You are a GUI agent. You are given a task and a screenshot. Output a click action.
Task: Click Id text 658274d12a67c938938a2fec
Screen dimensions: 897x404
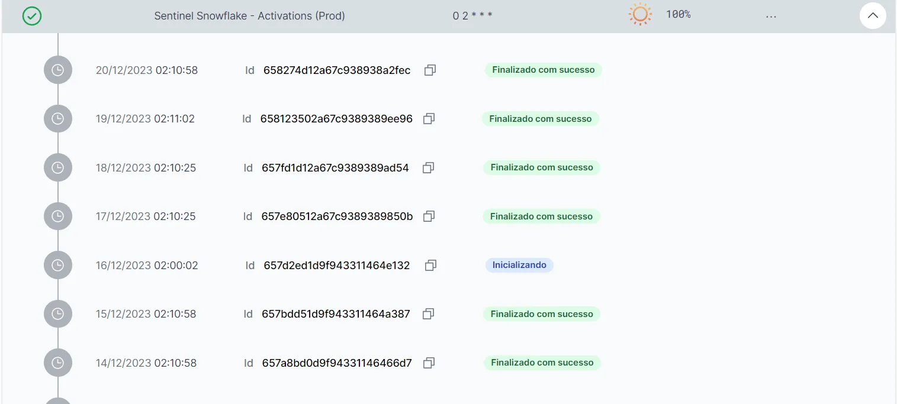(x=337, y=70)
